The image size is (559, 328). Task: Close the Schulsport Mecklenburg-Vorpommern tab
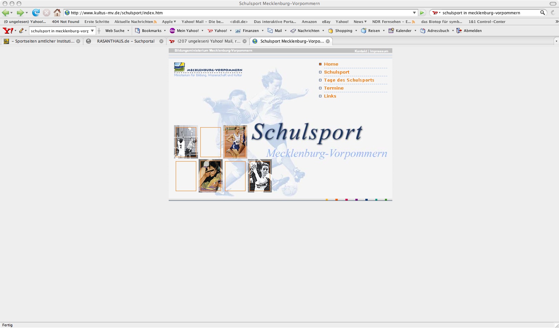(x=328, y=41)
